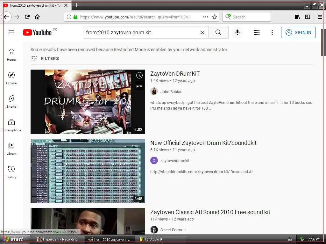Open a new browser tab
The width and height of the screenshot is (326, 244).
coord(77,5)
